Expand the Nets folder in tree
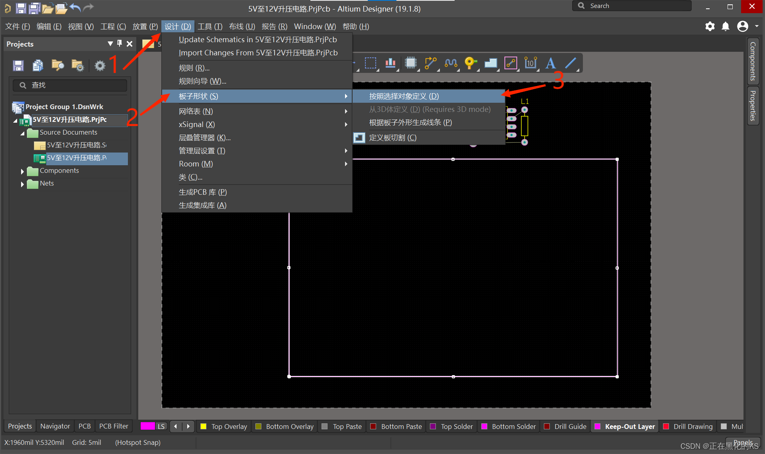Viewport: 765px width, 454px height. point(22,184)
